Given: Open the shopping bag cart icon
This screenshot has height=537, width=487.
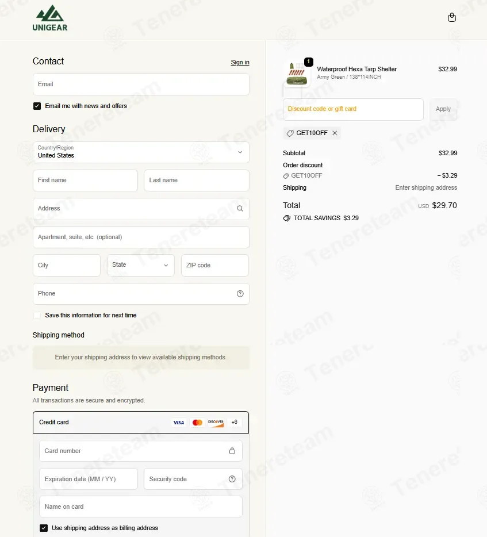Looking at the screenshot, I should coord(452,17).
